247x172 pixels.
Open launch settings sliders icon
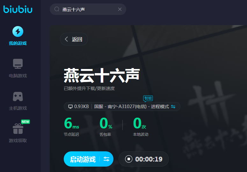[x=106, y=159]
